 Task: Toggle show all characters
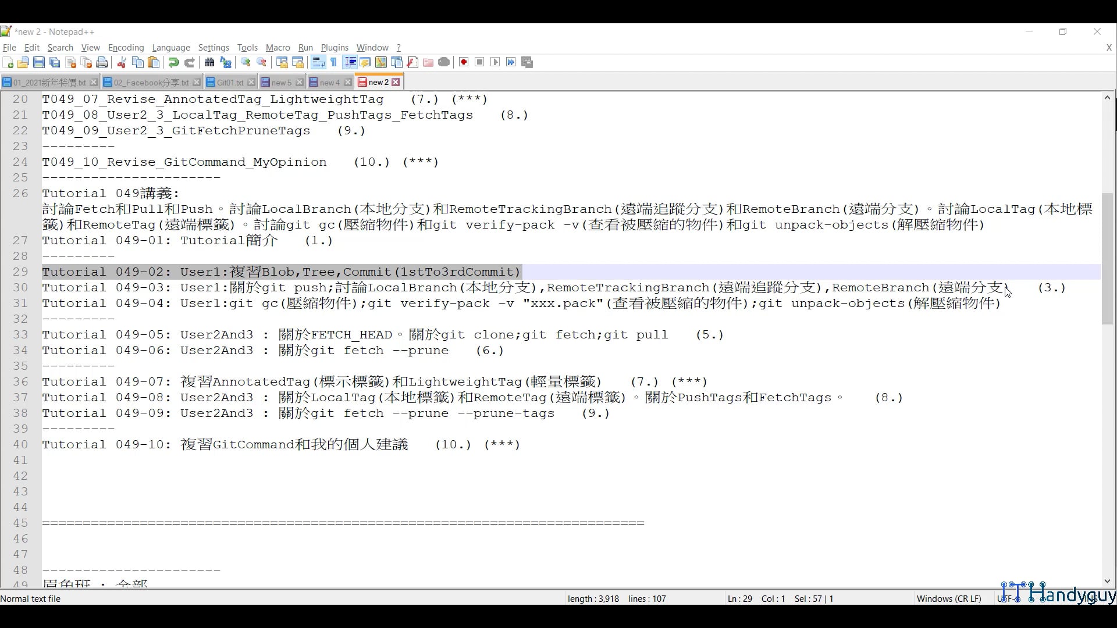(333, 62)
